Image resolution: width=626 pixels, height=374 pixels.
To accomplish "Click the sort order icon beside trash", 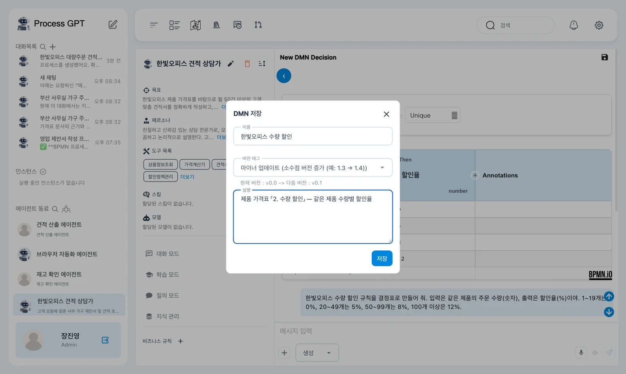I will coord(262,63).
